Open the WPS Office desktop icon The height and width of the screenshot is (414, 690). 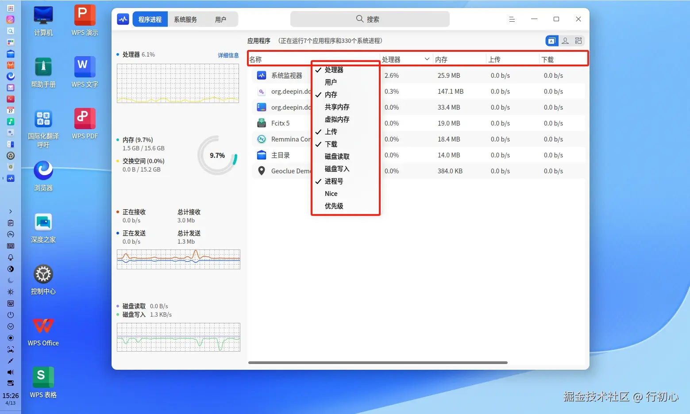(x=43, y=332)
